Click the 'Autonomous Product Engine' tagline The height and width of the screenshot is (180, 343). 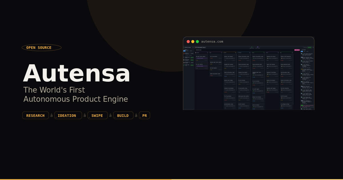[x=76, y=99]
